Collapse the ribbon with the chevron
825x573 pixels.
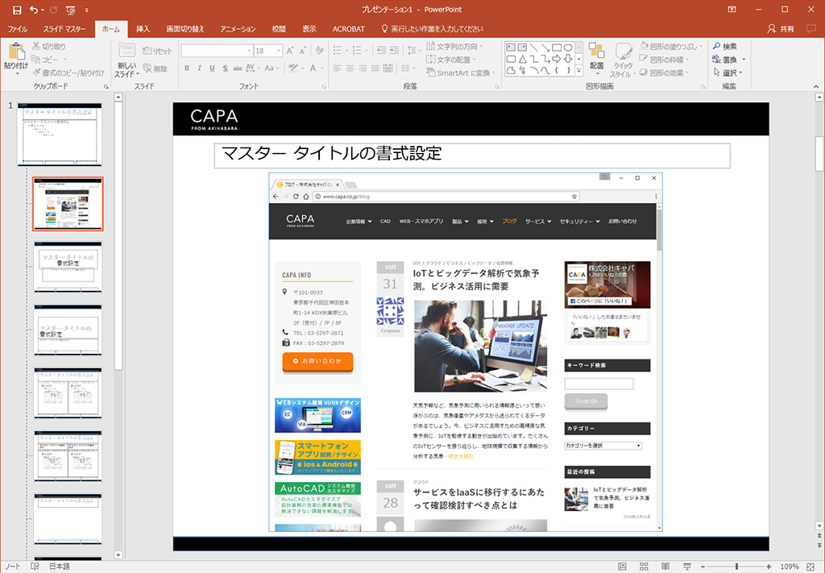pos(816,85)
